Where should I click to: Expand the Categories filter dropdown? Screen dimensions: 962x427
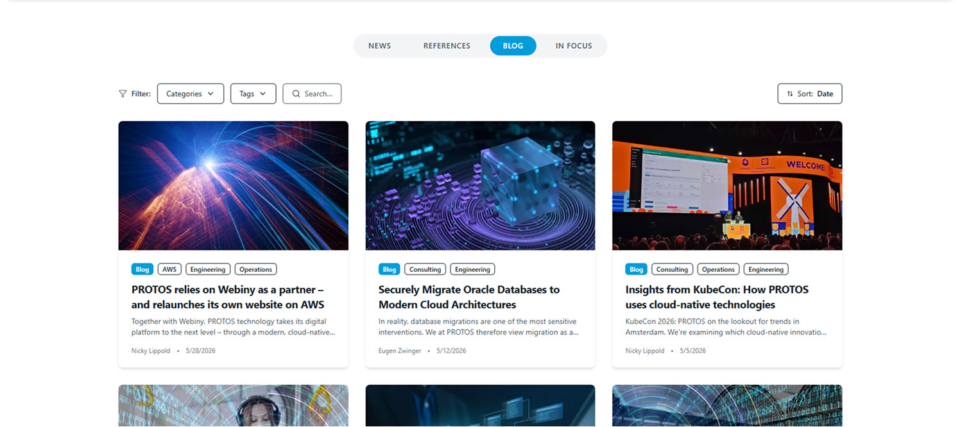[191, 94]
